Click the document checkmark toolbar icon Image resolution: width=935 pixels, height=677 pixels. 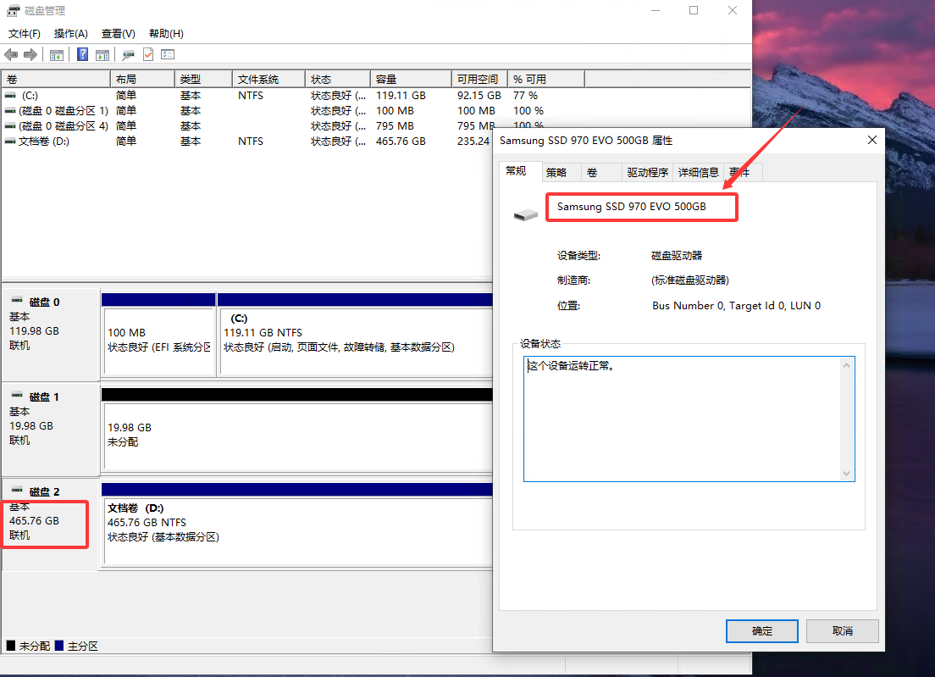(x=148, y=55)
